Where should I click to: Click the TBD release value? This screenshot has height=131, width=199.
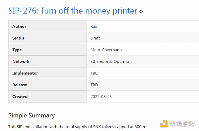94,85
